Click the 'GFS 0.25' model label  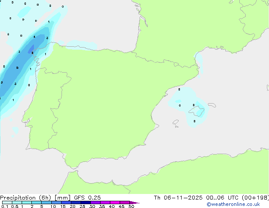(87, 198)
